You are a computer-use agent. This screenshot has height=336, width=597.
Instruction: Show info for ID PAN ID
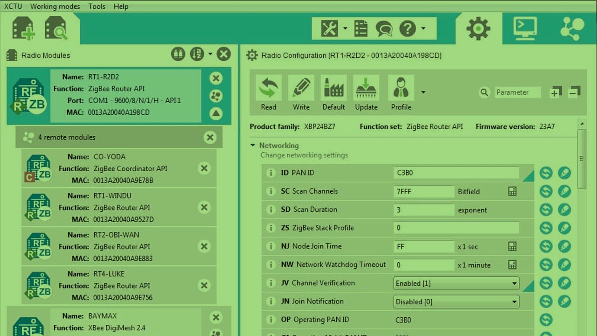[x=271, y=173]
